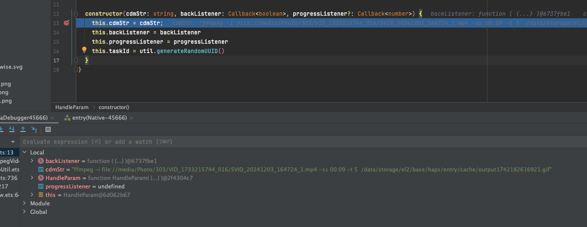This screenshot has height=227, width=587.
Task: Expand the HandleParam function node
Action: [32, 178]
